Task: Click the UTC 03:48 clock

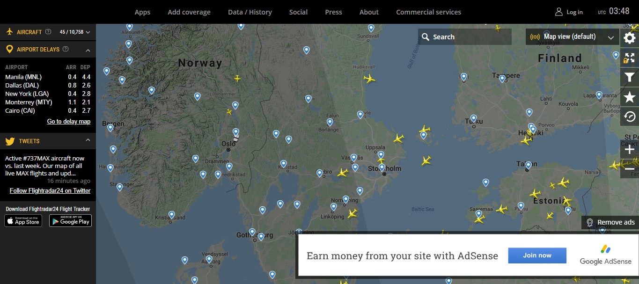Action: tap(614, 12)
